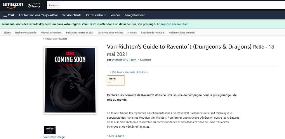Follow the Apprendre encore plus link
The image size is (285, 139).
click(172, 24)
